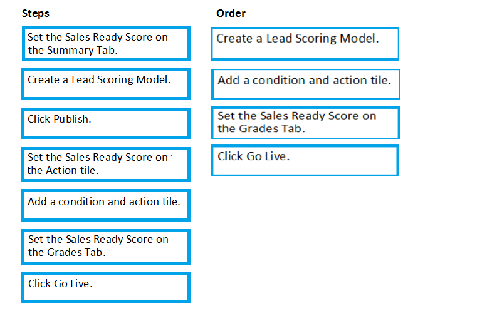497x326 pixels.
Task: Select 'Sales Ready Score on the Grades Tab' in Order
Action: pyautogui.click(x=305, y=123)
